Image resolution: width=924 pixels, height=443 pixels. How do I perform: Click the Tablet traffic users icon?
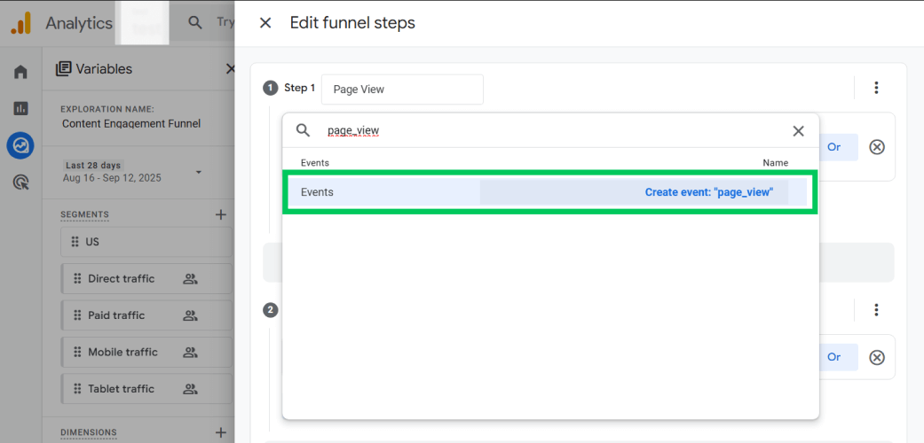[190, 388]
